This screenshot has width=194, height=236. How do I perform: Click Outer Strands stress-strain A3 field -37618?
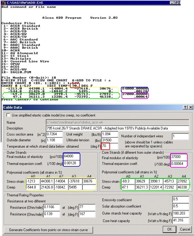pyautogui.click(x=75, y=181)
